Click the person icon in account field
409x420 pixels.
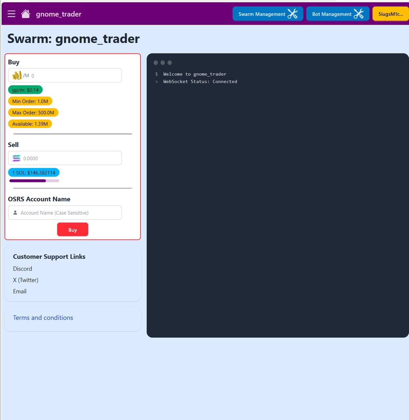[15, 213]
